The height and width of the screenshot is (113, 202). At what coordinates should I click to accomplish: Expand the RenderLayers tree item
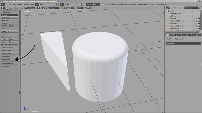169,13
